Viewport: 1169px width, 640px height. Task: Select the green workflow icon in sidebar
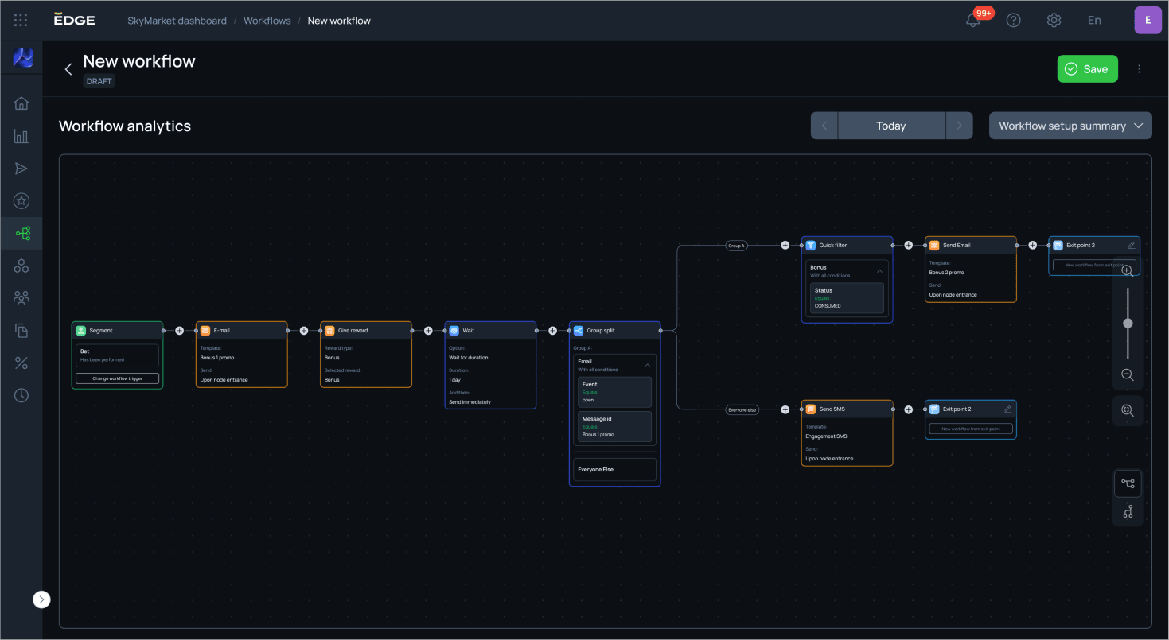(21, 233)
